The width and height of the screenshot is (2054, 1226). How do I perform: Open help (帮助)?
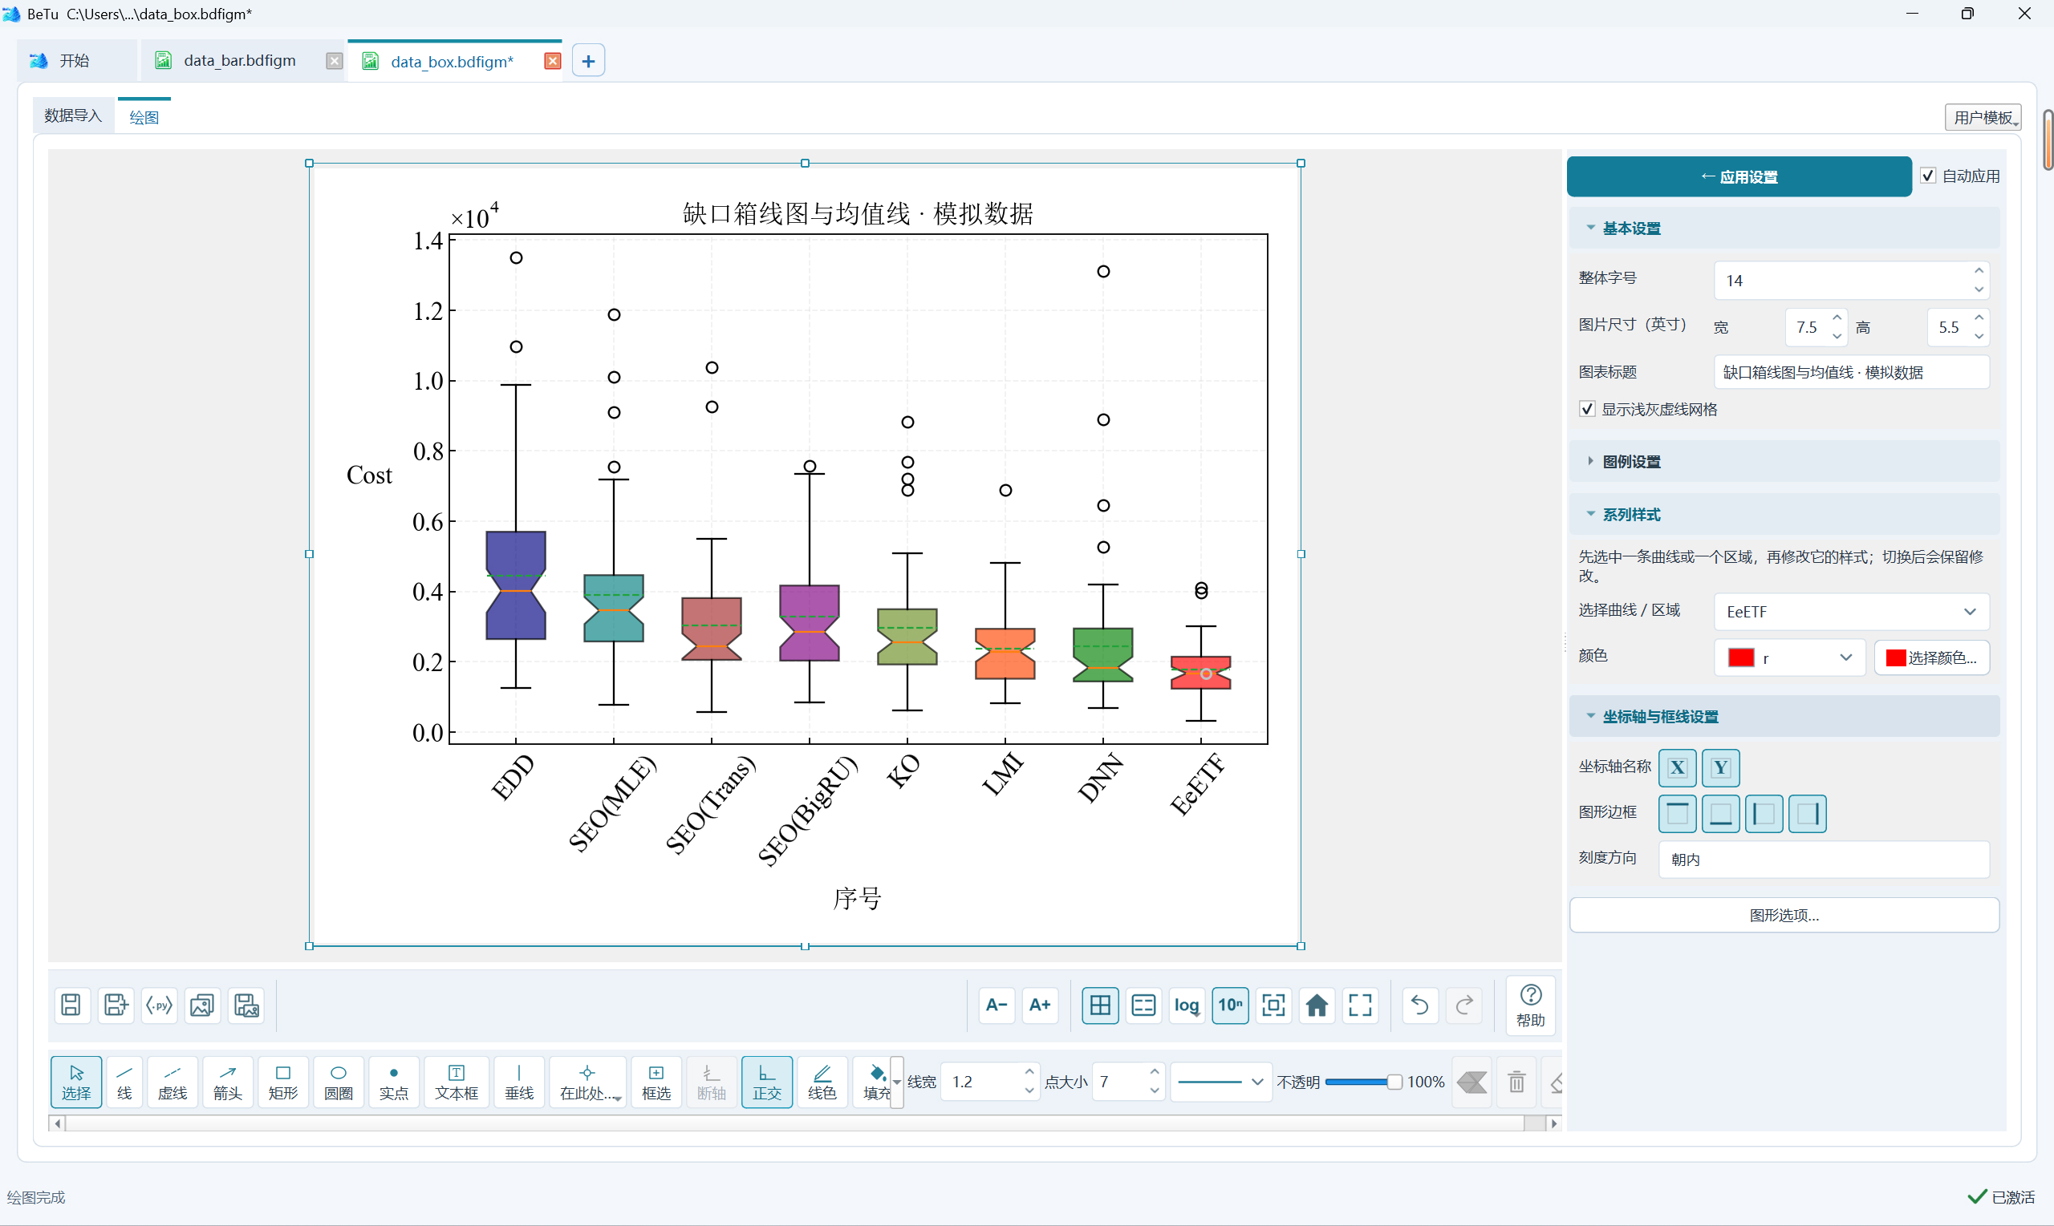[1530, 1005]
